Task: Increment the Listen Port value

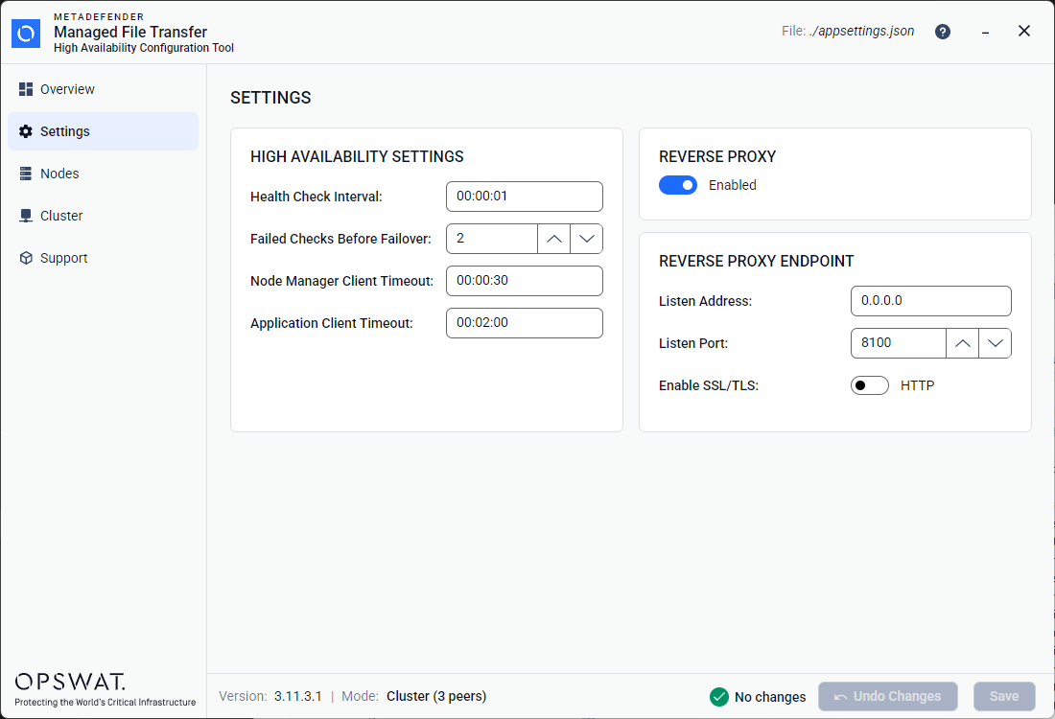Action: [x=962, y=343]
